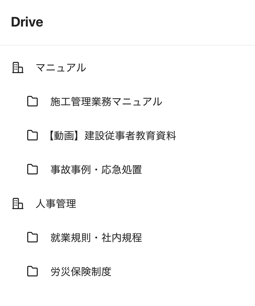Open the 就業規則・社内規程 folder name
This screenshot has height=306, width=255.
96,237
